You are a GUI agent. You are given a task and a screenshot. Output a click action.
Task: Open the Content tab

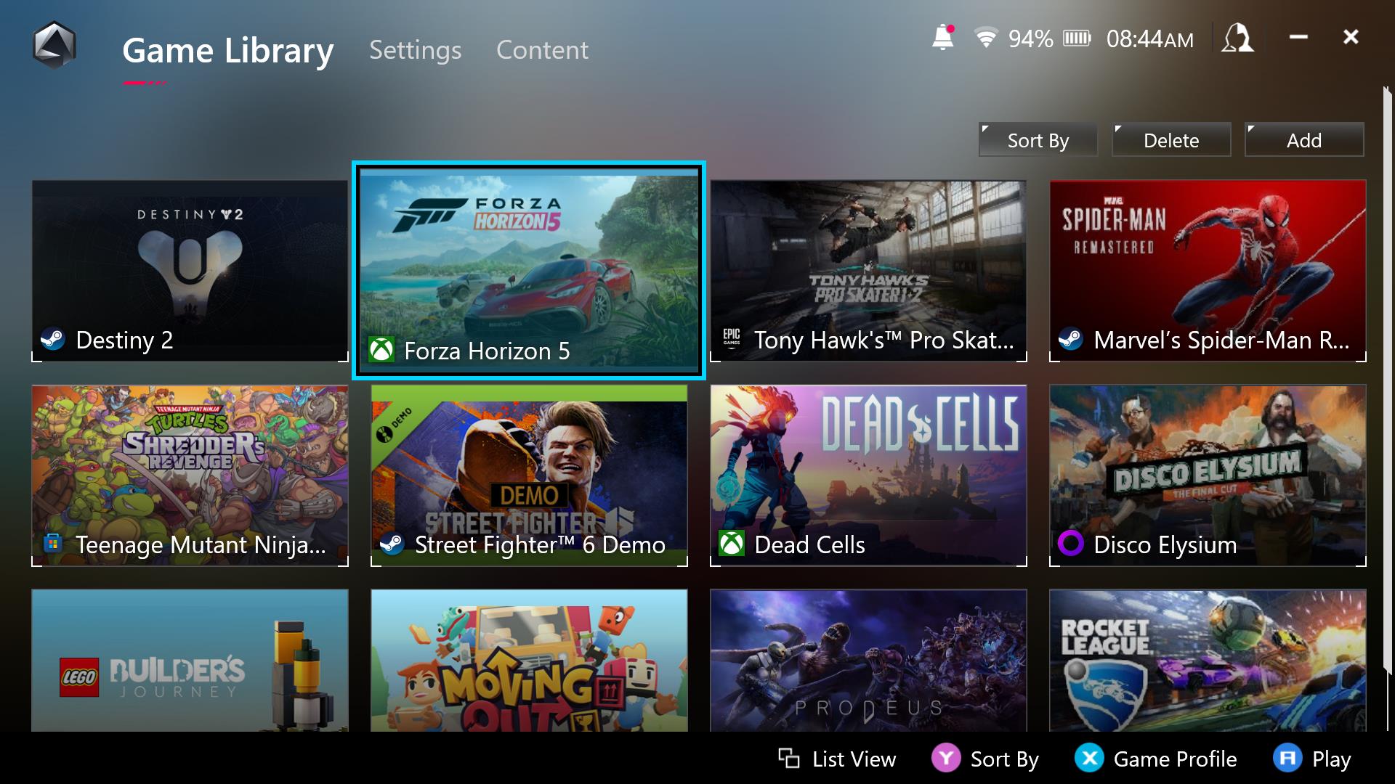click(x=541, y=50)
